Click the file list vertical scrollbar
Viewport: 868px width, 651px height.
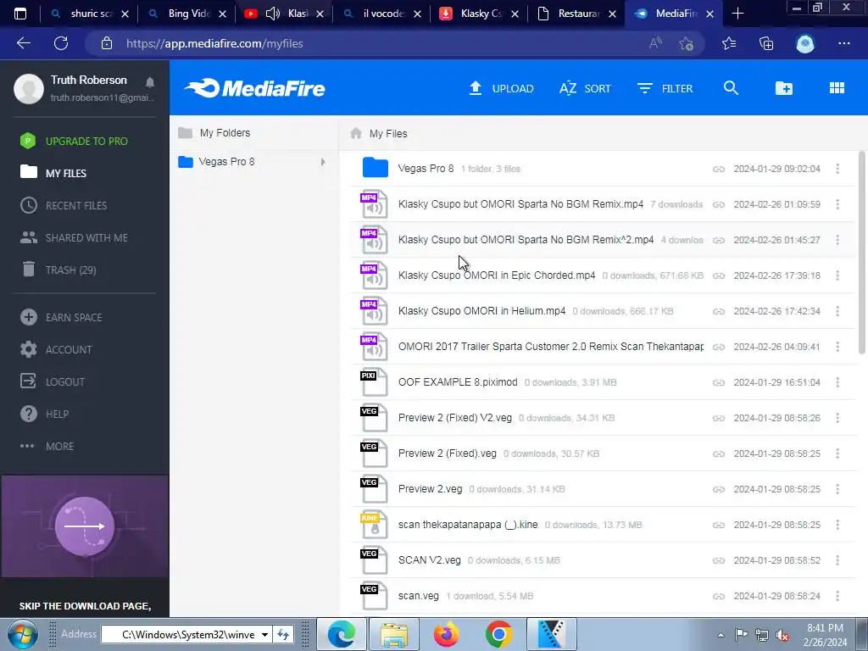coord(861,253)
